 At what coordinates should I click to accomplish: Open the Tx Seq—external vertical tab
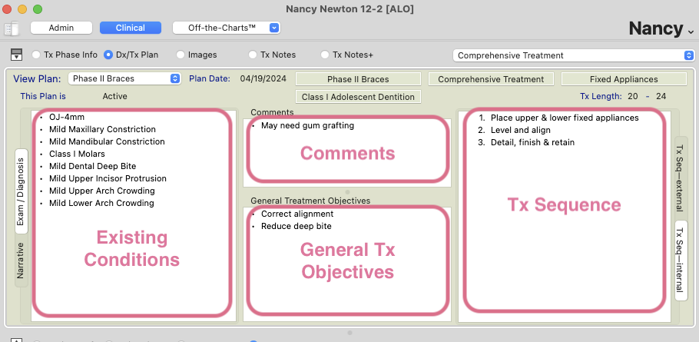(x=681, y=178)
